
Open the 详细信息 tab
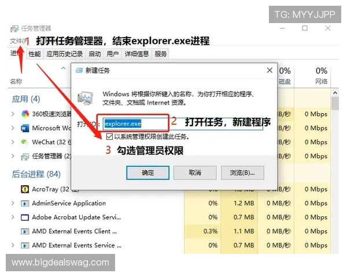pos(136,54)
